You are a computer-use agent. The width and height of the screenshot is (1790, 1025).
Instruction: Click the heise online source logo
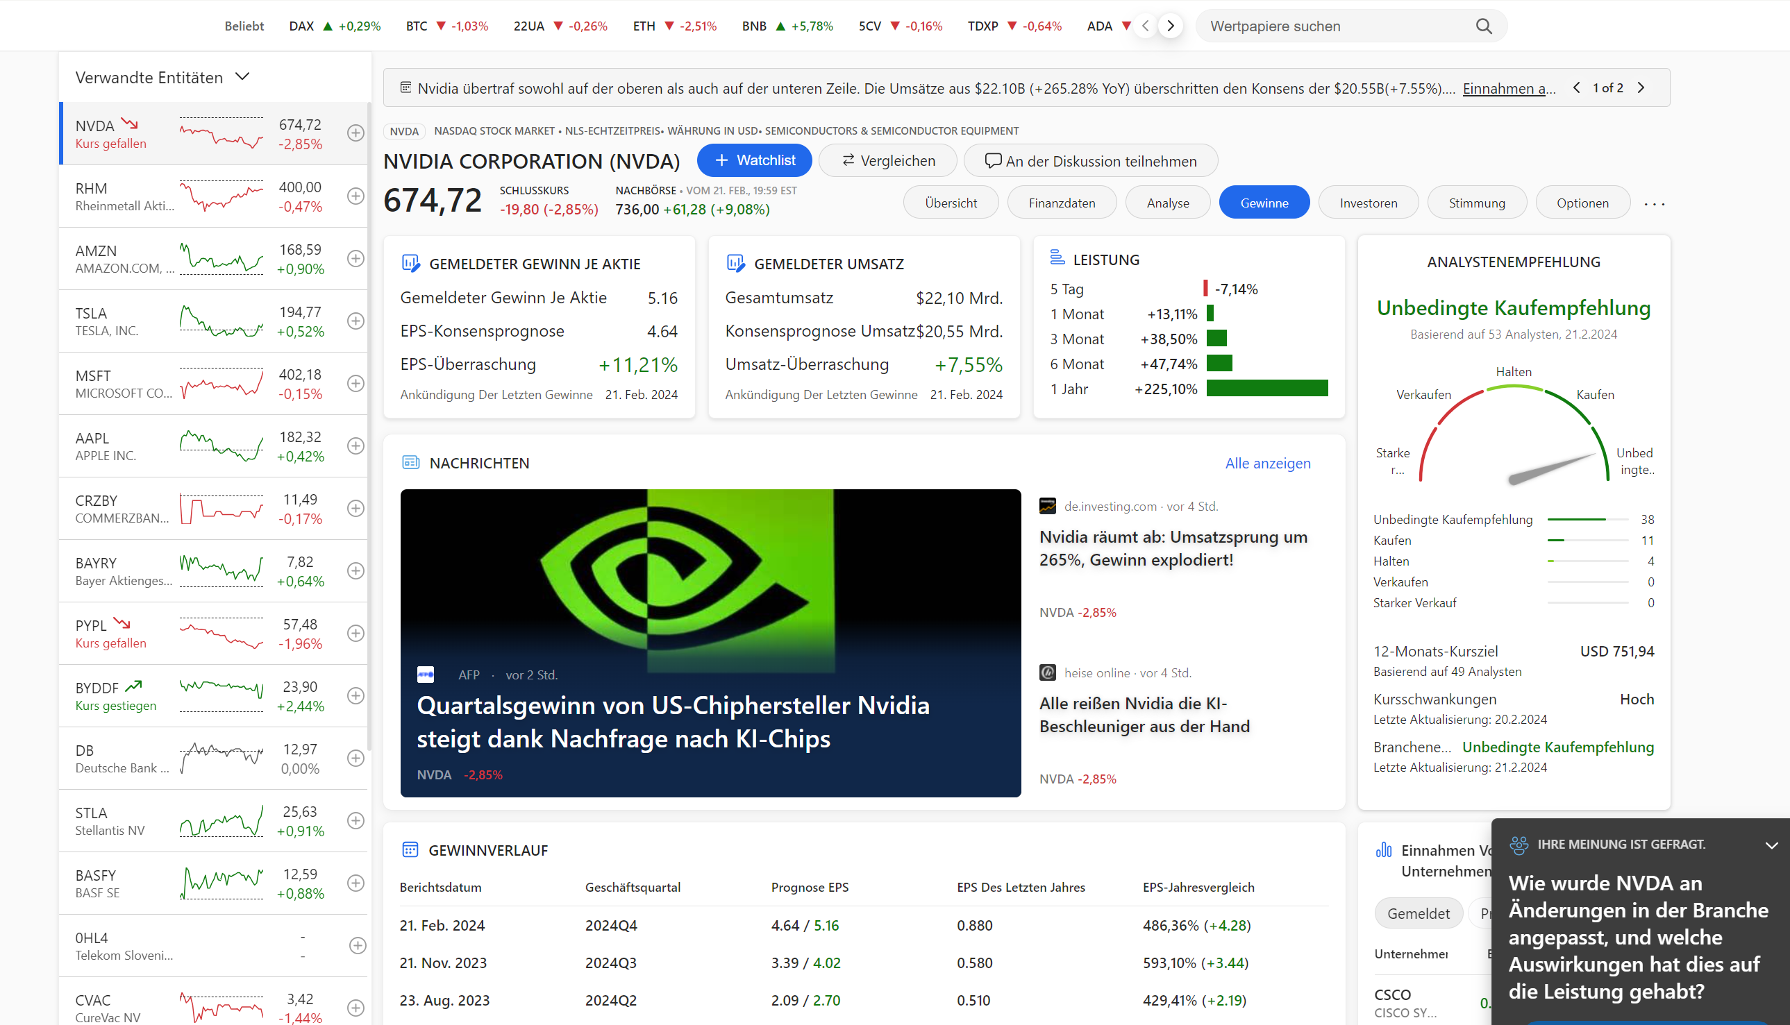(x=1047, y=672)
